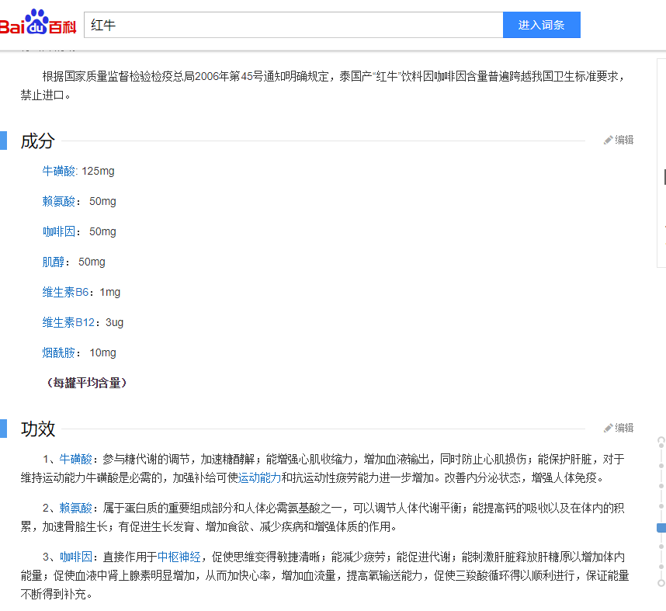This screenshot has width=666, height=611.
Task: Click the 125mg value text
Action: point(98,171)
